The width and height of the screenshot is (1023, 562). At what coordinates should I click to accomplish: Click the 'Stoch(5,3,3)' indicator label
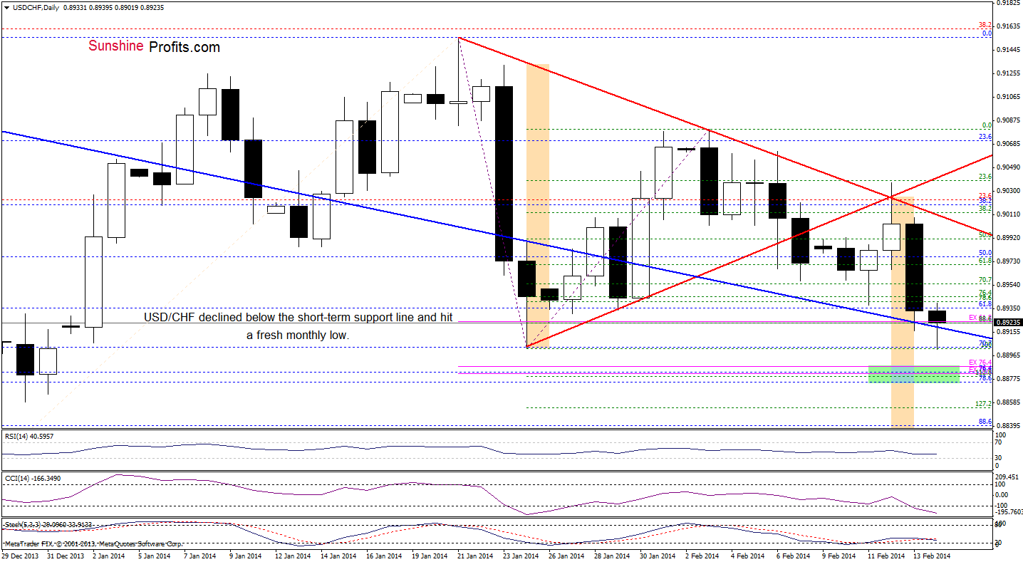click(x=23, y=524)
